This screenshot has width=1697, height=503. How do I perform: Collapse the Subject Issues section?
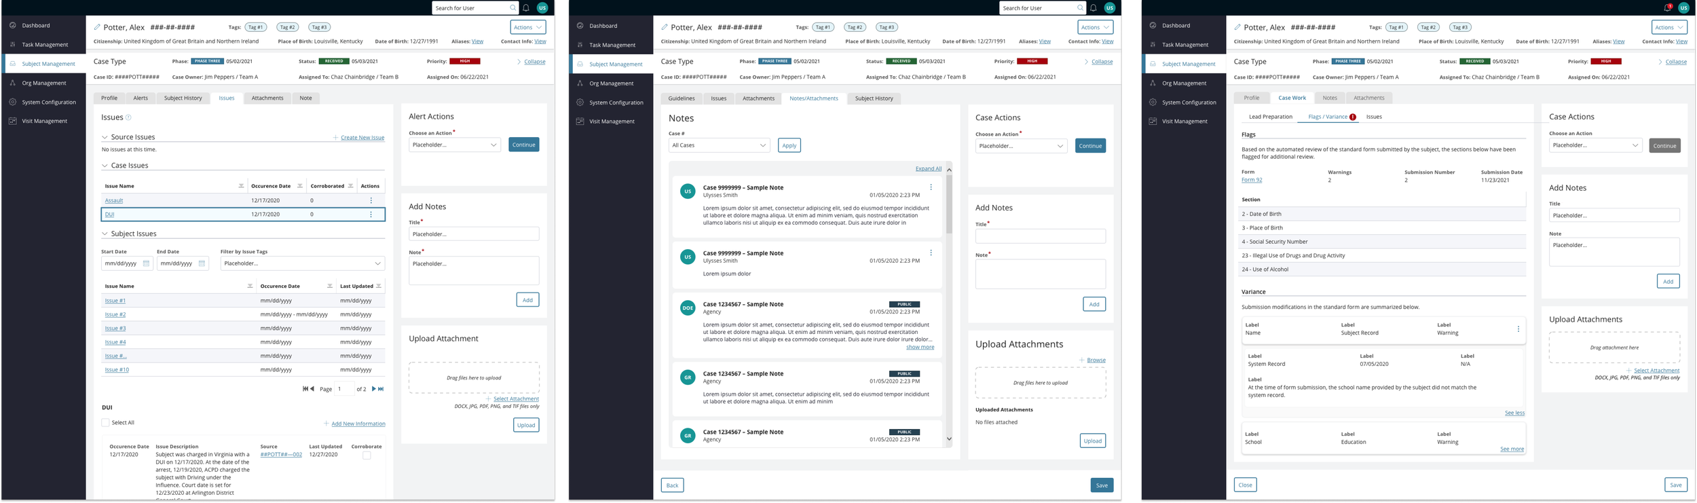click(x=105, y=234)
